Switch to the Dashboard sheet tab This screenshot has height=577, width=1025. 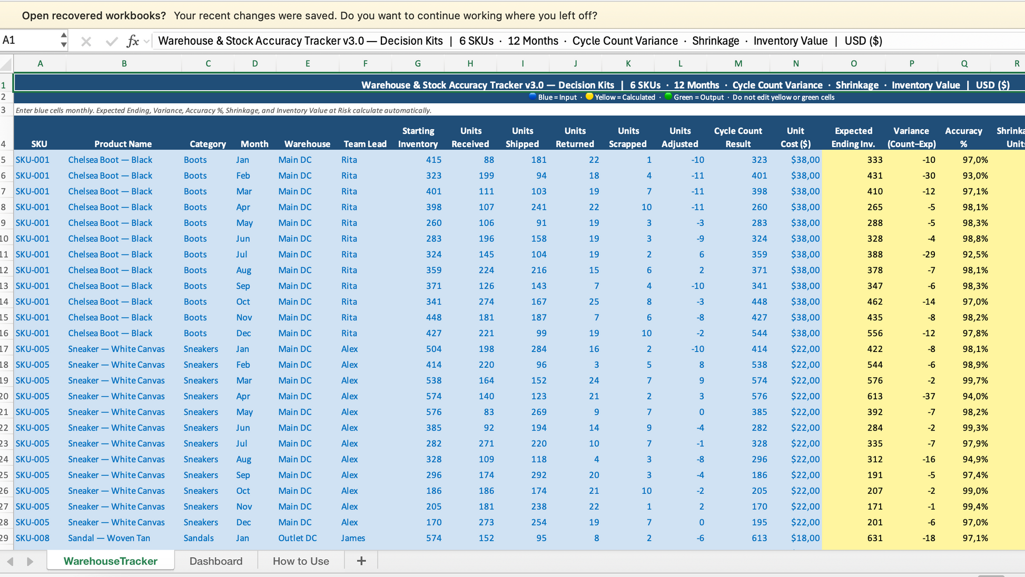[x=216, y=561]
